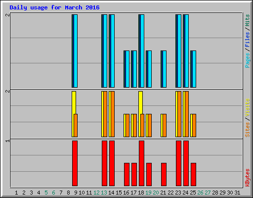The height and width of the screenshot is (198, 253).
Task: Click the cyan Pages bar for day 14
Action: 113,51
